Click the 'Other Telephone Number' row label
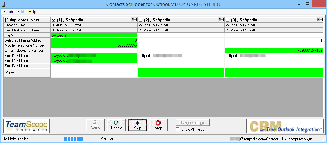The width and height of the screenshot is (327, 143). click(x=27, y=51)
